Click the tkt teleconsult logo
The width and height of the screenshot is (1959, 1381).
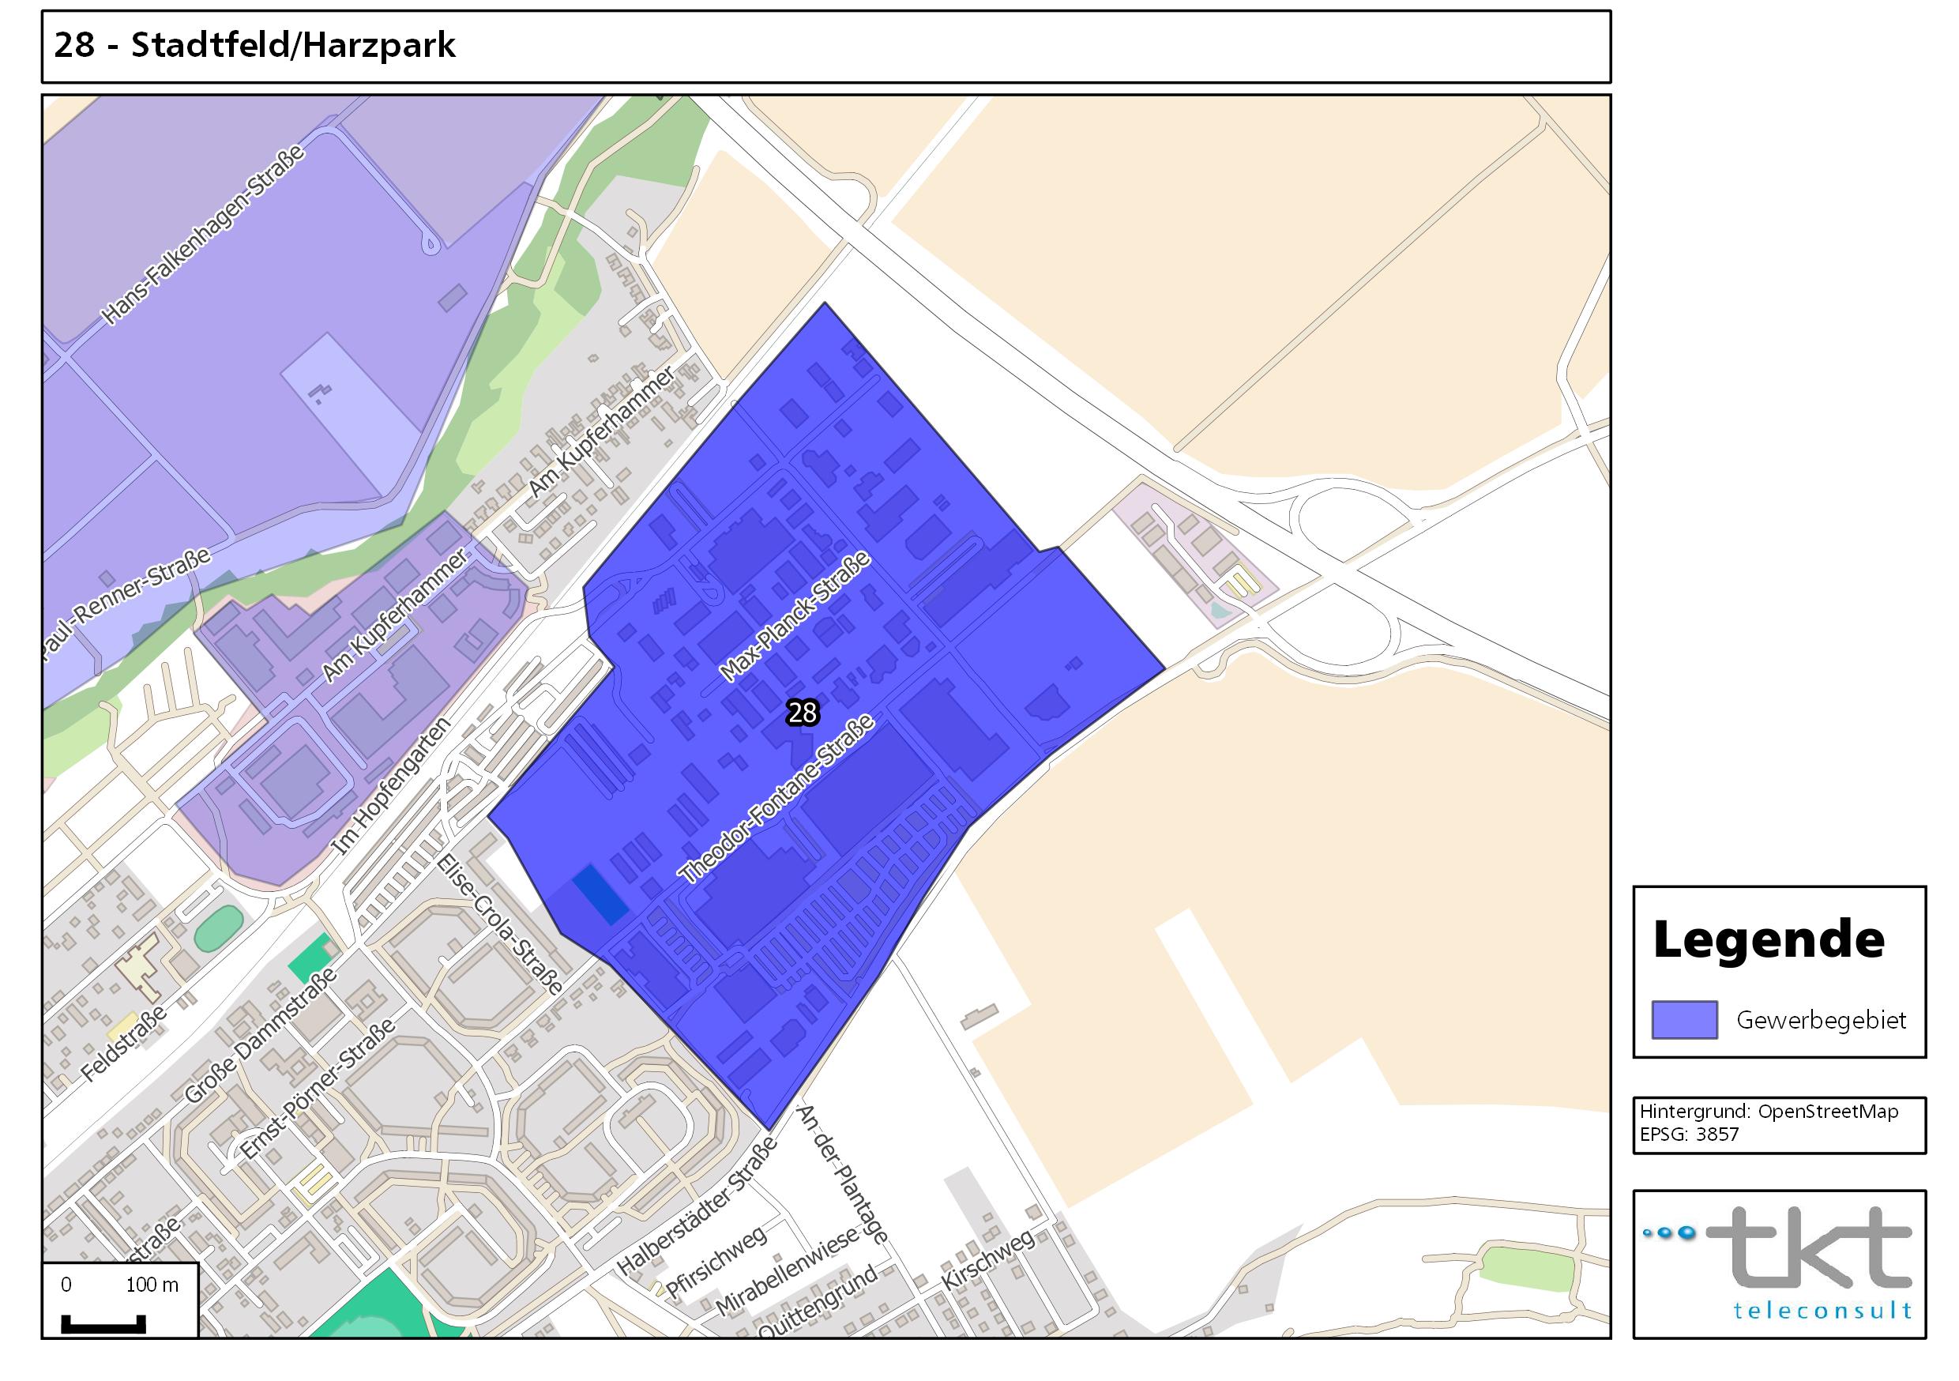coord(1779,1264)
